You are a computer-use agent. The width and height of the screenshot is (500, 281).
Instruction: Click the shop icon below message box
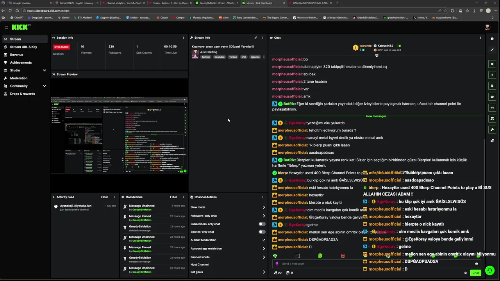click(288, 273)
